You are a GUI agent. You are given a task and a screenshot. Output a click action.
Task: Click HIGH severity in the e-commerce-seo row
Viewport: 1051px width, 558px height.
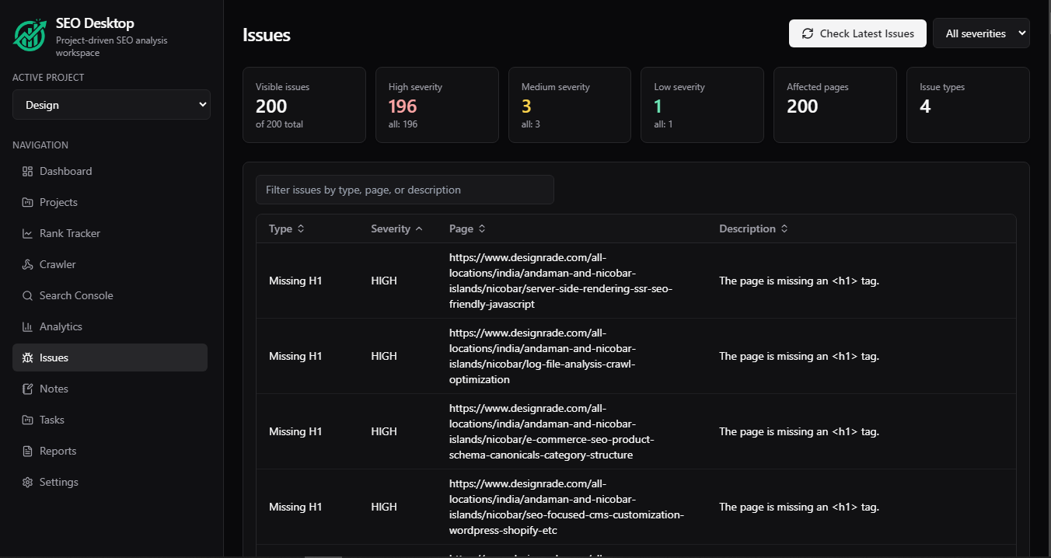tap(384, 431)
